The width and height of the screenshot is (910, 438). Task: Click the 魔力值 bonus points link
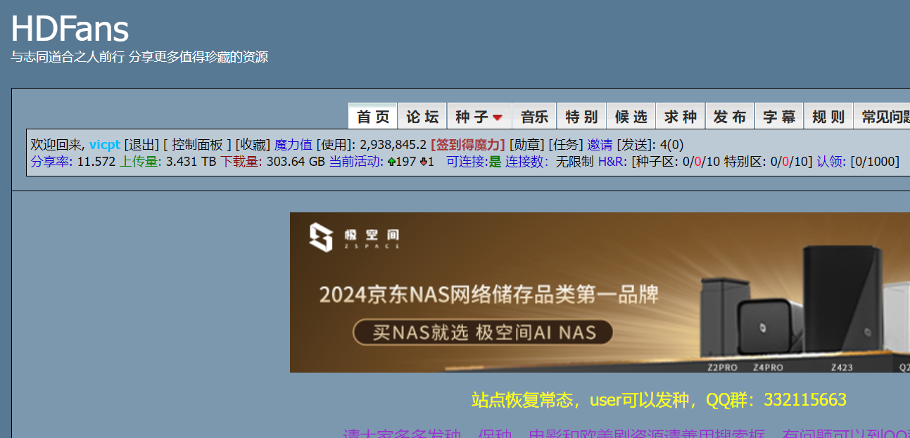click(x=293, y=145)
